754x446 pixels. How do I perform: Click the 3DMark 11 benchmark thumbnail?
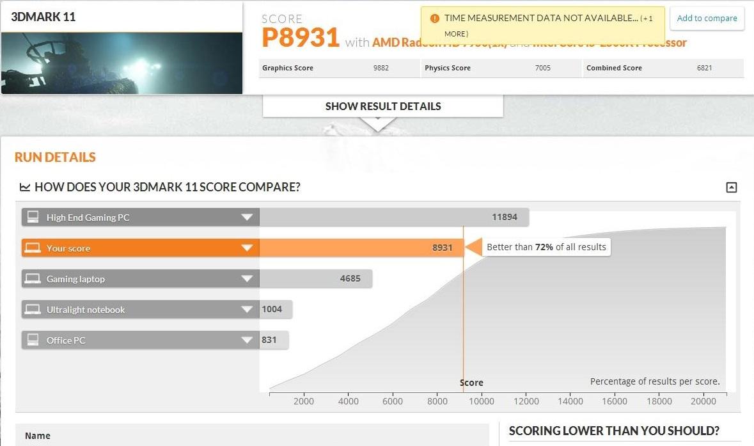(x=122, y=63)
